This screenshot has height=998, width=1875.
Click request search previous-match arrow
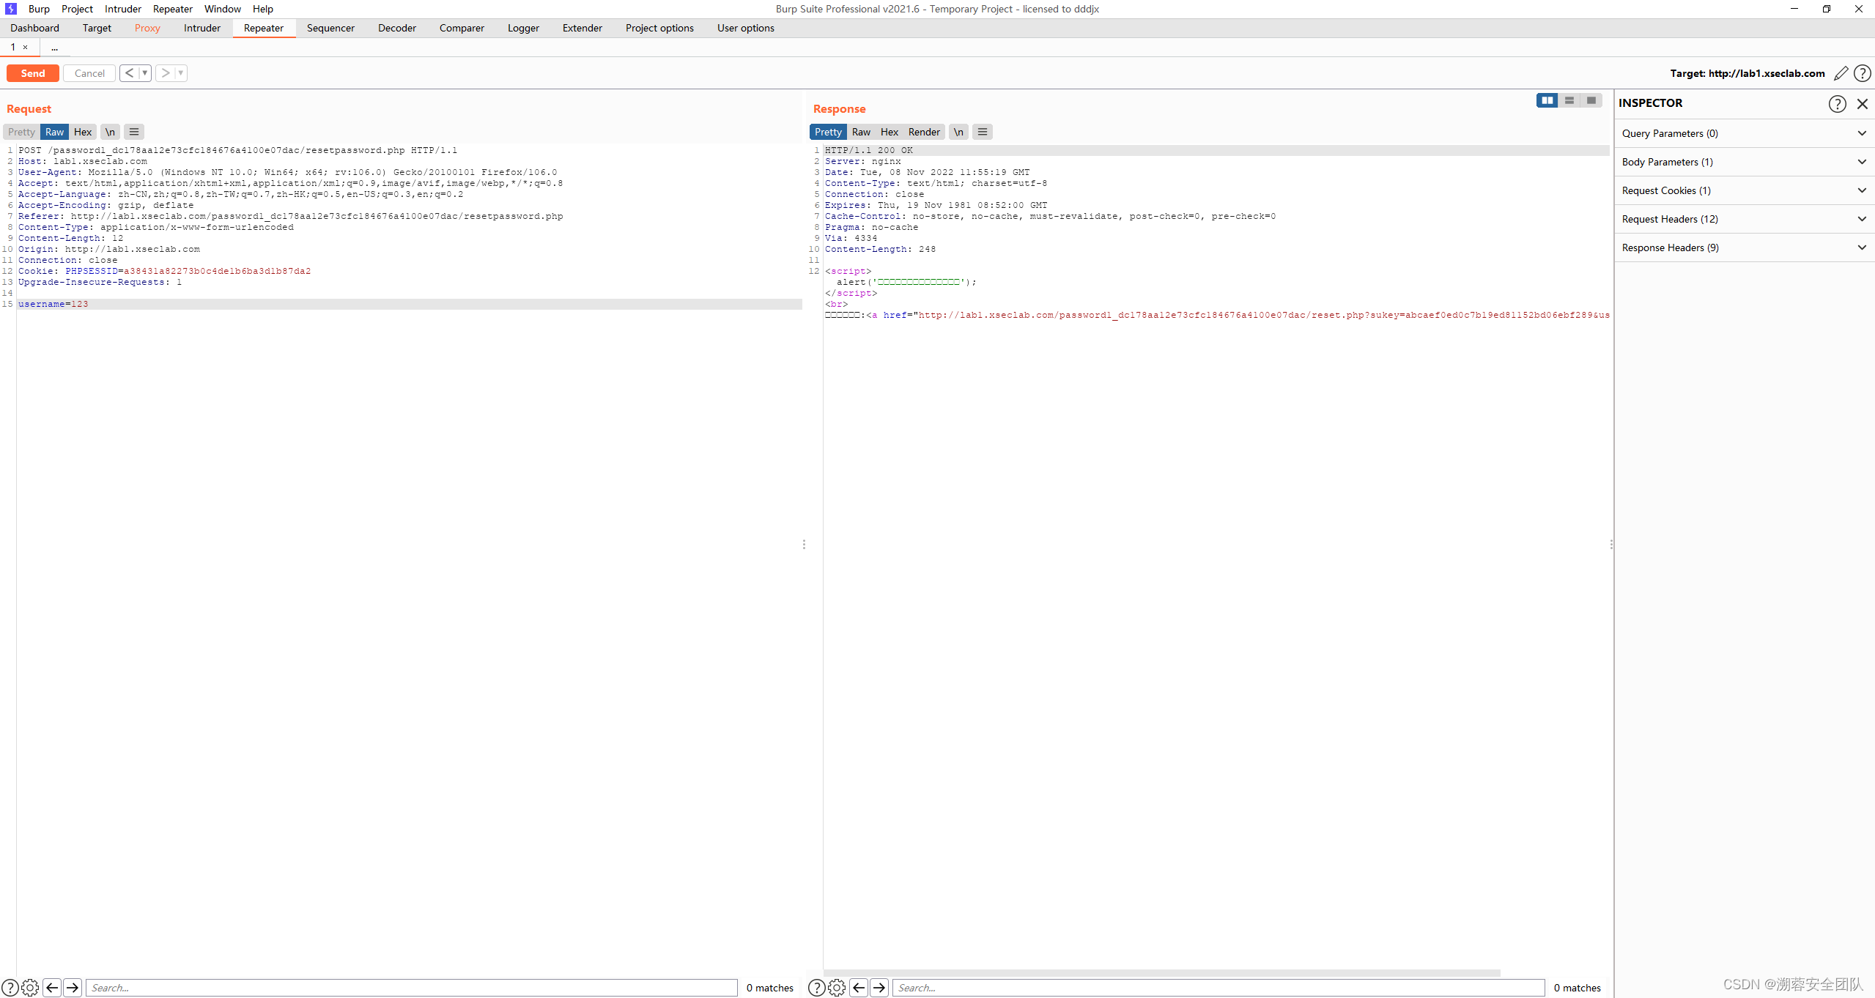point(52,988)
